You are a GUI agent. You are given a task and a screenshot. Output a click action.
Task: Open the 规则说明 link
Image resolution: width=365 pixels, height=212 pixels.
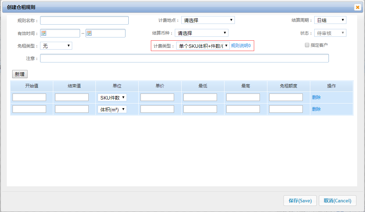pyautogui.click(x=241, y=46)
